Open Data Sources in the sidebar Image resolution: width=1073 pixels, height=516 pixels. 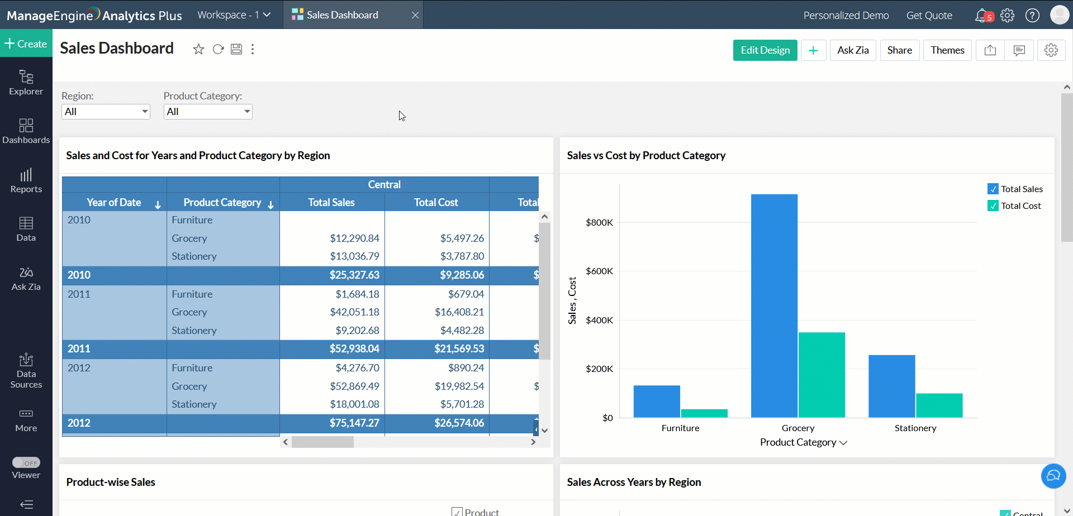[x=26, y=371]
